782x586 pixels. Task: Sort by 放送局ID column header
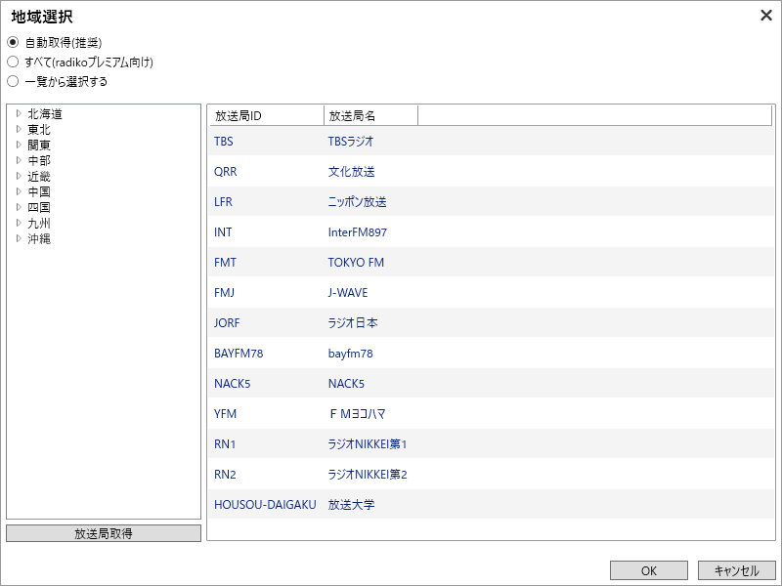[267, 115]
